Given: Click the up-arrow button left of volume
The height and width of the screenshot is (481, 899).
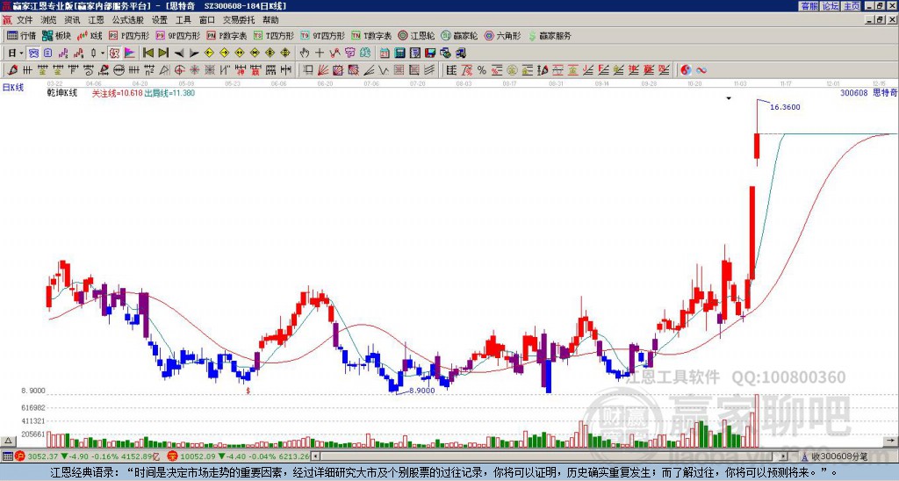Looking at the screenshot, I should [x=7, y=441].
